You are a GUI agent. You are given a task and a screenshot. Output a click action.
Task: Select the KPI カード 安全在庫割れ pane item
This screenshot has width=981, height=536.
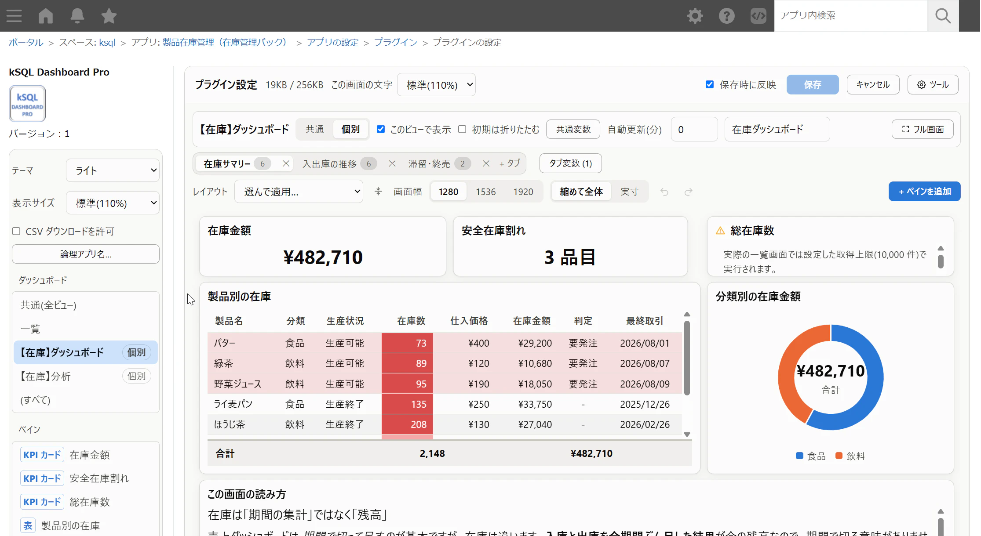pos(86,478)
